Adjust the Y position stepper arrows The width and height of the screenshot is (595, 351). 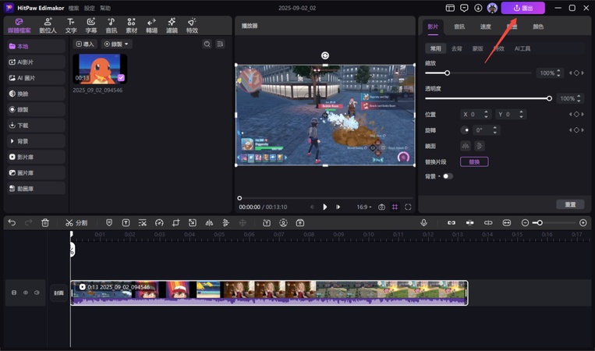(522, 114)
